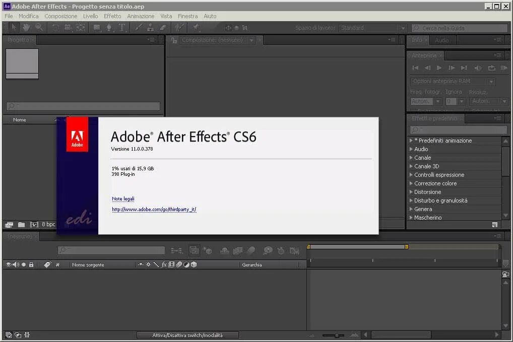Click the RAM preview button in Anteprima
Screen dimensions: 513x342
504,68
